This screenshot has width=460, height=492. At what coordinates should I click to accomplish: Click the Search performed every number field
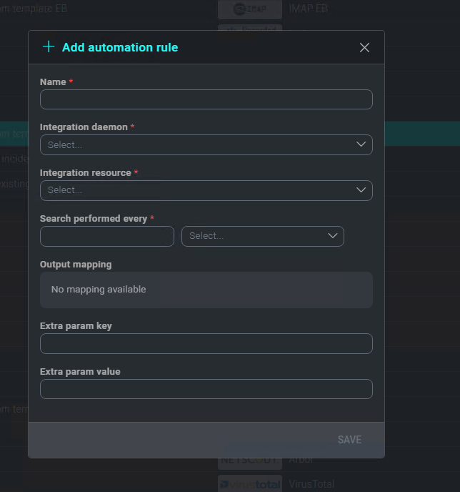click(107, 236)
